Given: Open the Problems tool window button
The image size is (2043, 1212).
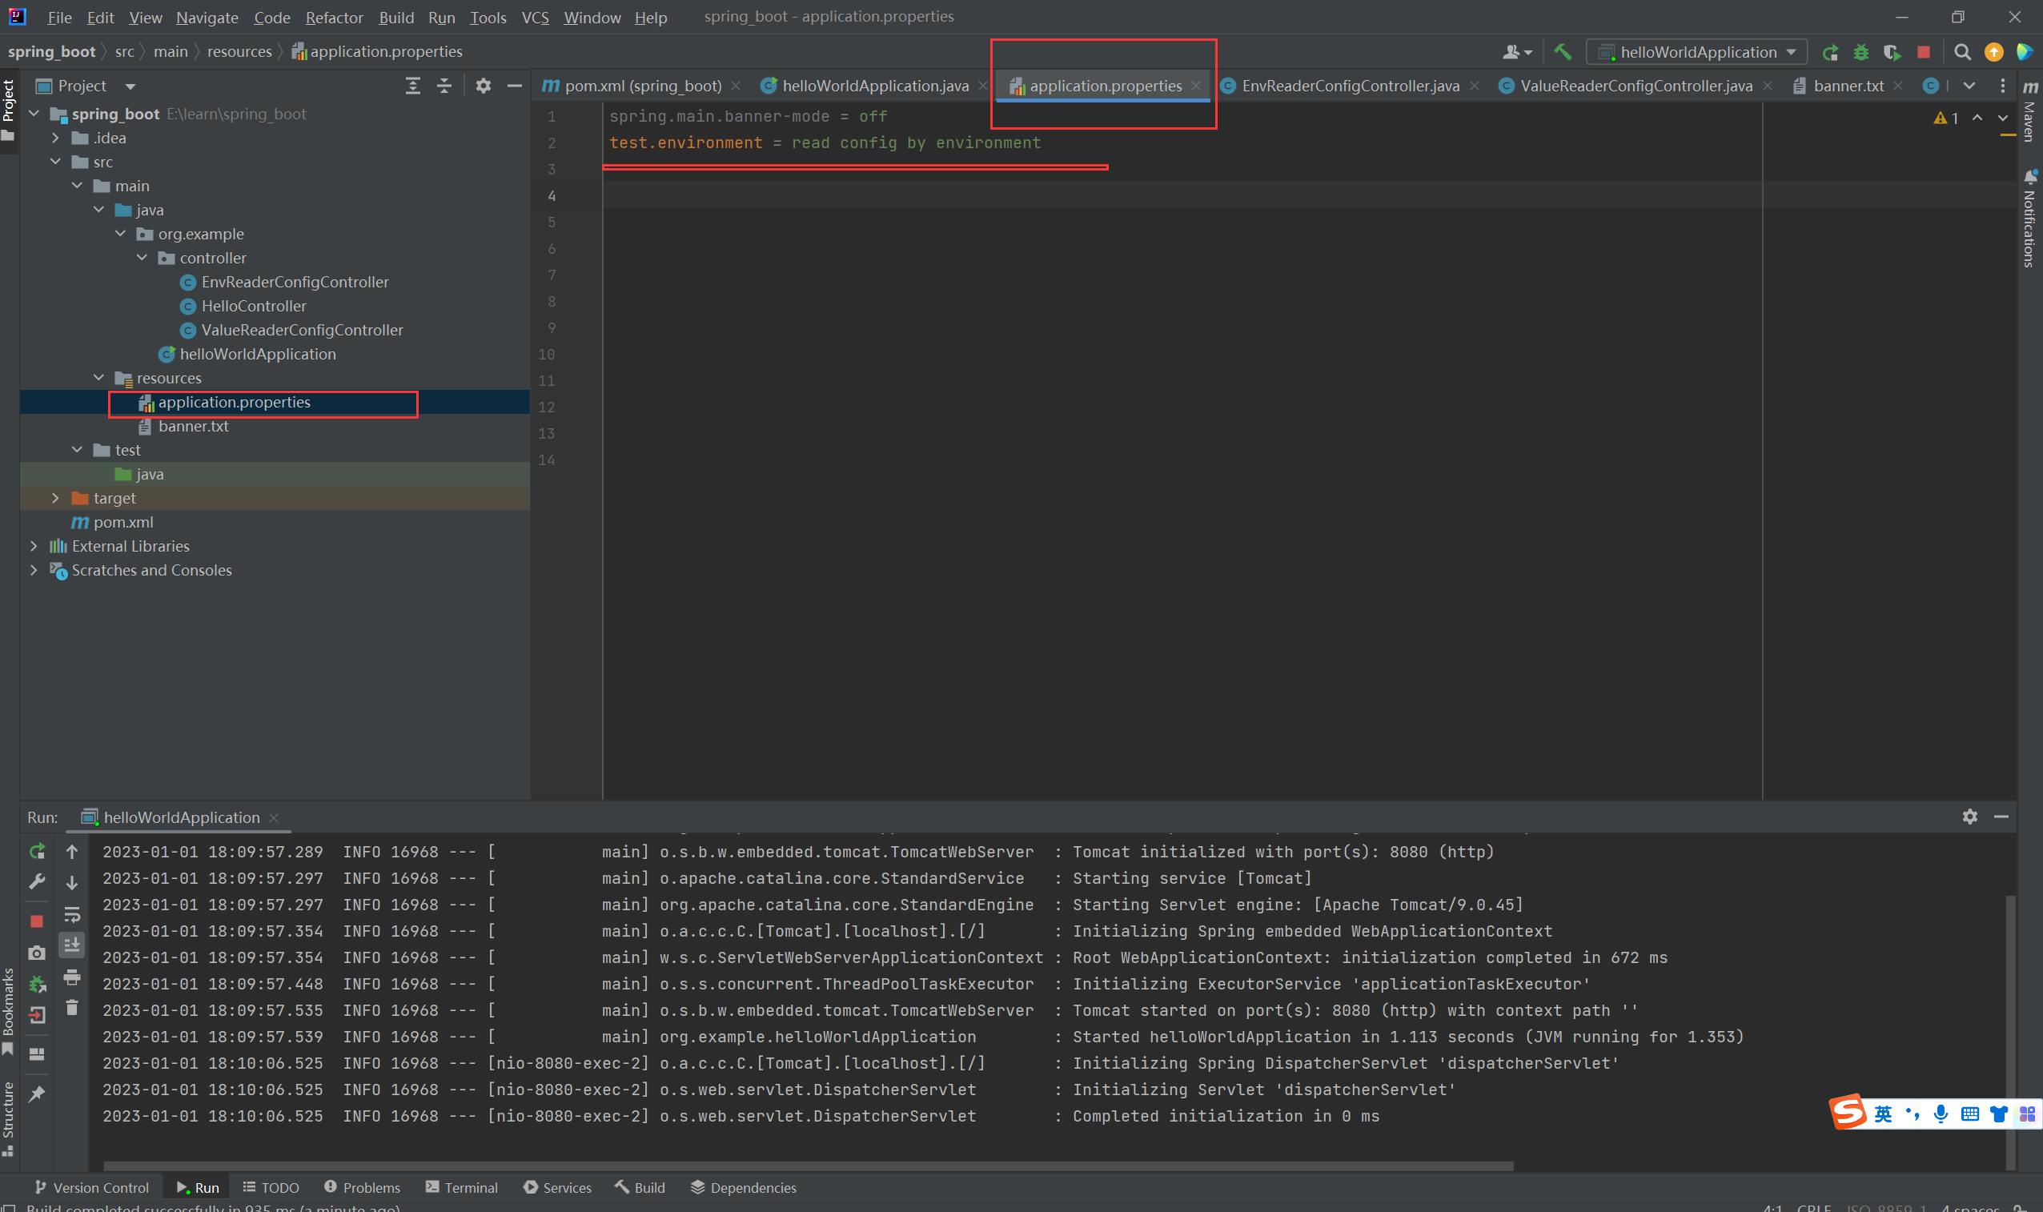Looking at the screenshot, I should 362,1187.
